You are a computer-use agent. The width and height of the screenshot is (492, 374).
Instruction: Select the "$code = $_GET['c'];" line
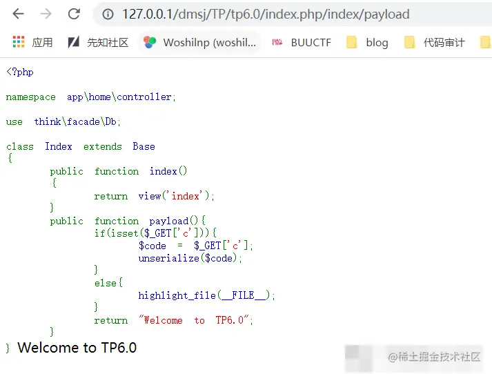[x=196, y=246]
